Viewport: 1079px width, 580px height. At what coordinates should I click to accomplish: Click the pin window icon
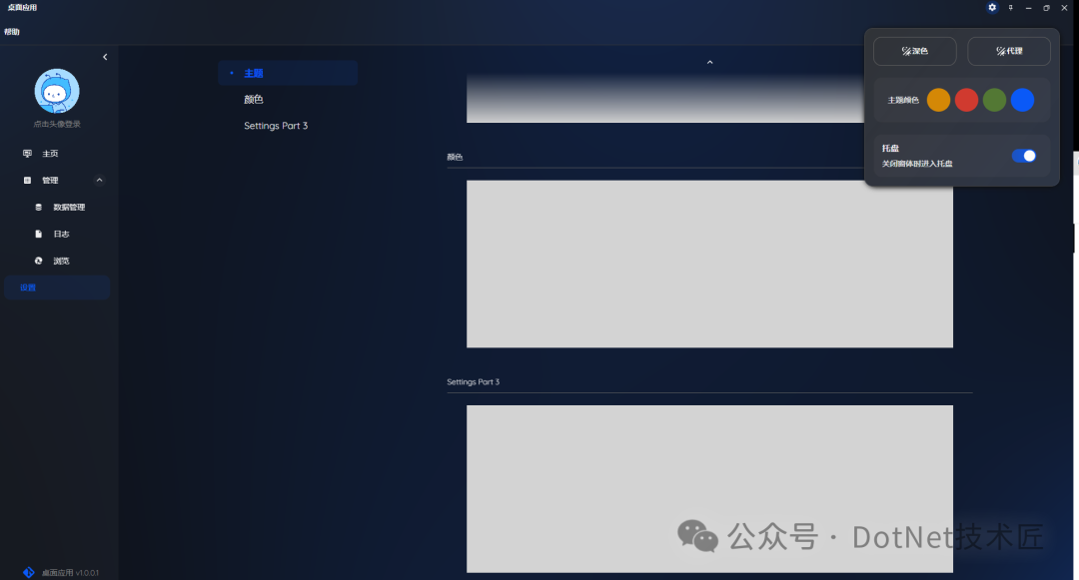point(1010,8)
